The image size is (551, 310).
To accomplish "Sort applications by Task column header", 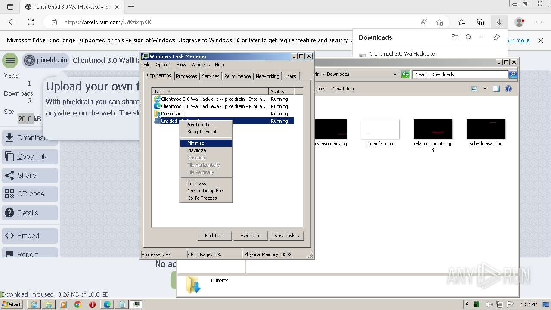I will pyautogui.click(x=210, y=91).
